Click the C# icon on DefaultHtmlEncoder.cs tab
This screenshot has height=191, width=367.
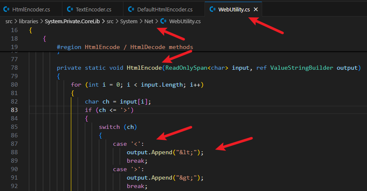(x=131, y=9)
